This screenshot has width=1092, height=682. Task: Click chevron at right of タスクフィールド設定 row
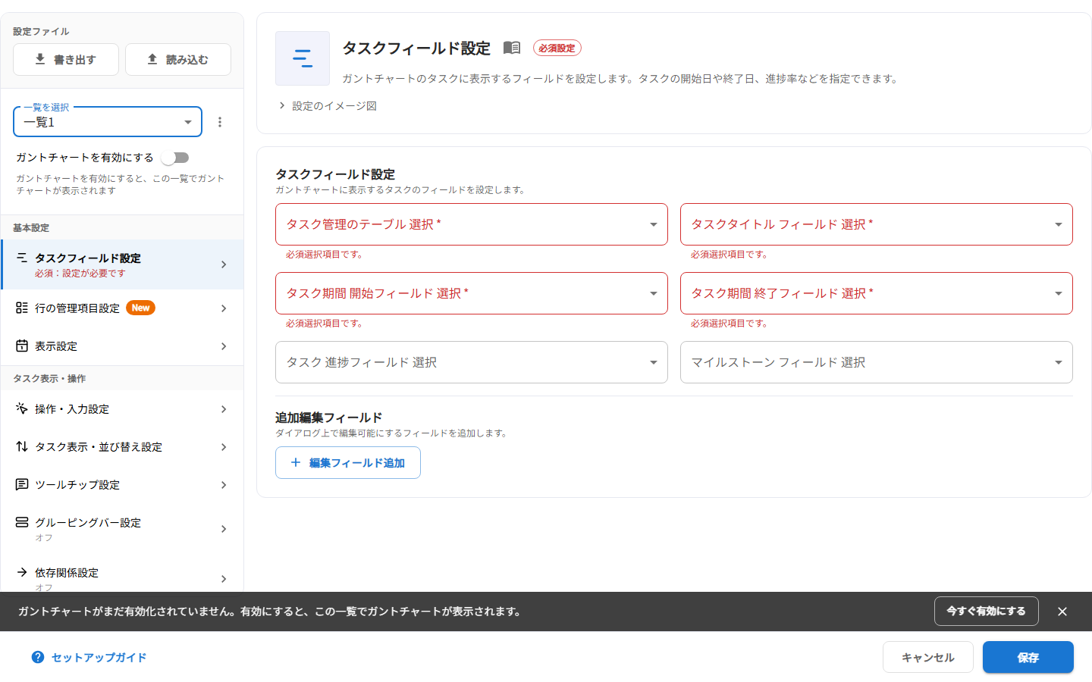click(224, 264)
